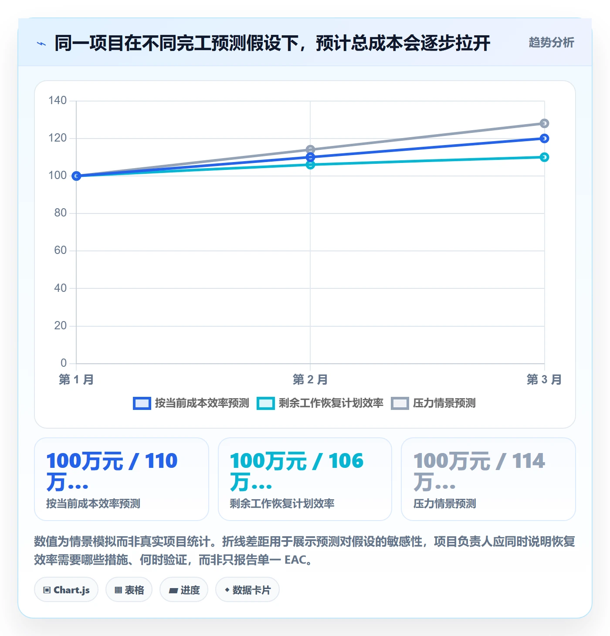Viewport: 610px width, 636px height.
Task: Select the Chart.js tag chip
Action: click(66, 590)
